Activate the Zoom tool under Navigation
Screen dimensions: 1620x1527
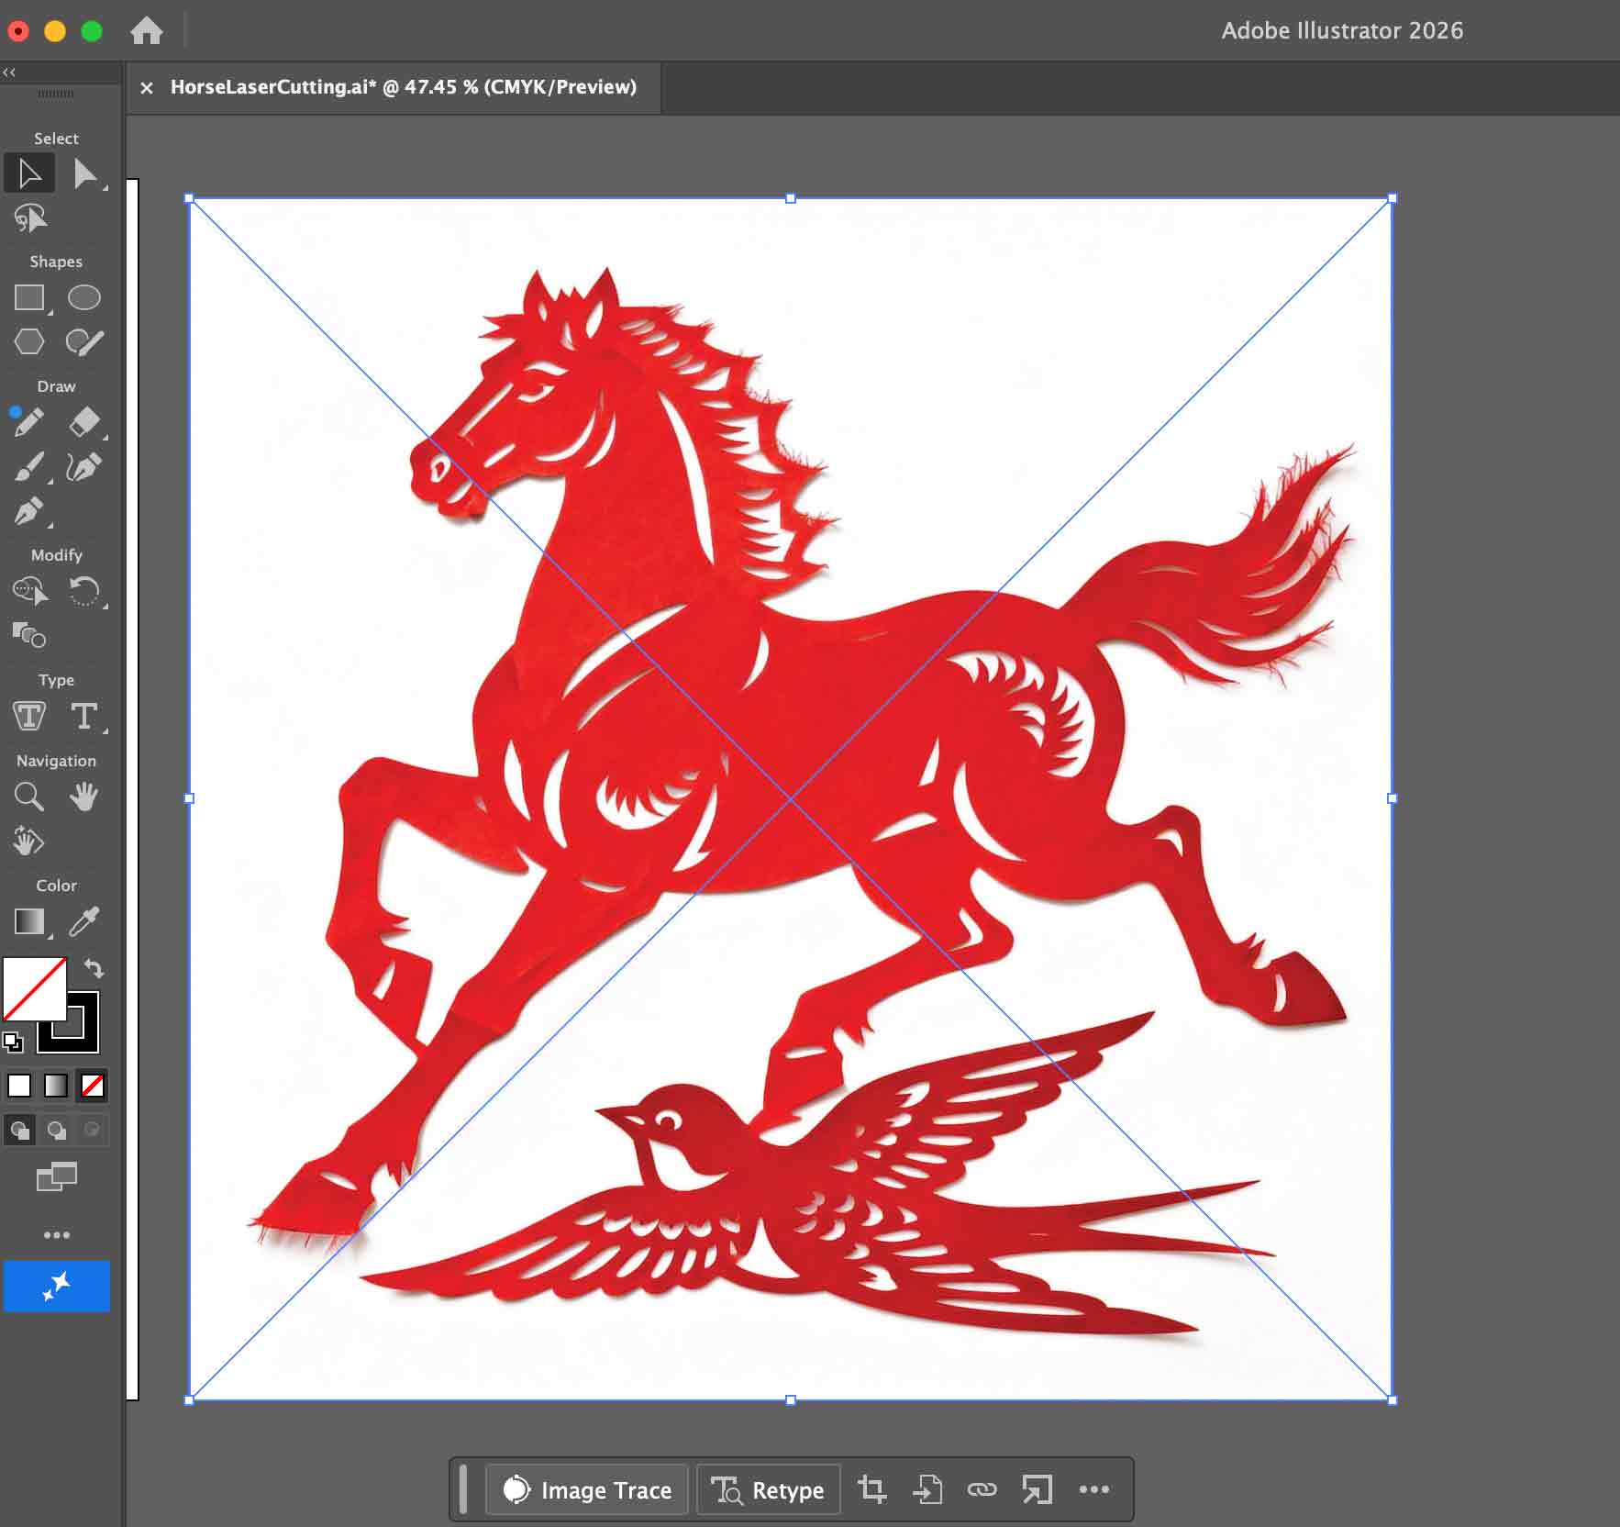coord(29,797)
